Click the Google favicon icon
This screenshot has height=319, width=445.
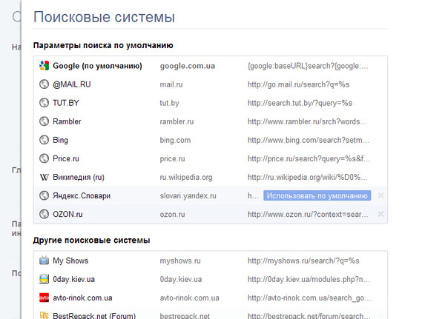(x=44, y=66)
